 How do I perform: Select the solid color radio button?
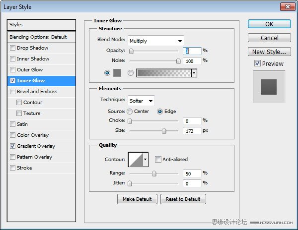[107, 73]
